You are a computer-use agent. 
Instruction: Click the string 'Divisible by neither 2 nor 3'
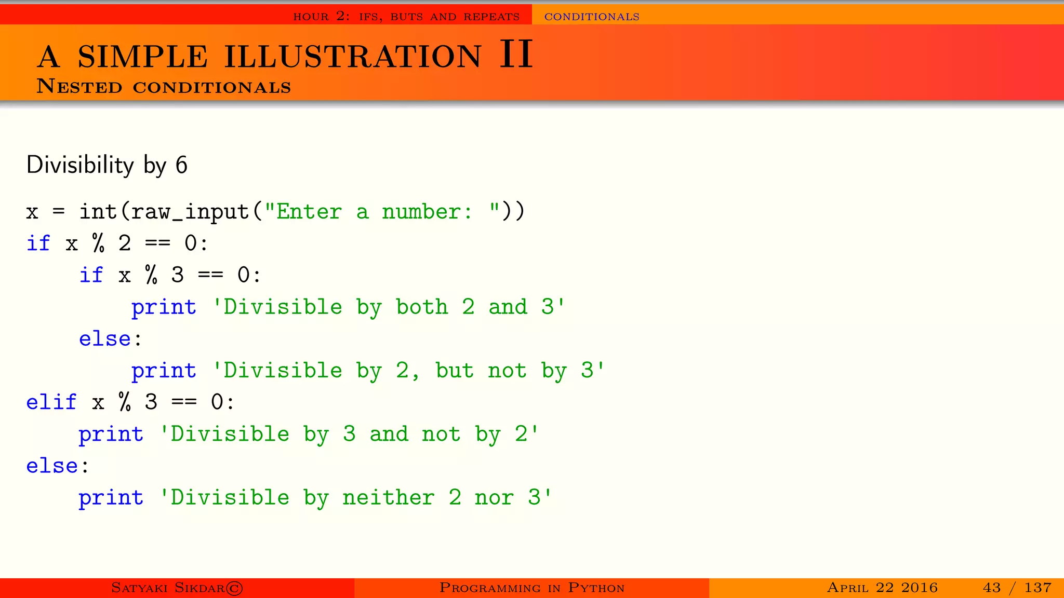[356, 497]
